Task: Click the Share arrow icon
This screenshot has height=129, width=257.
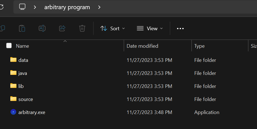Action: [x=62, y=28]
